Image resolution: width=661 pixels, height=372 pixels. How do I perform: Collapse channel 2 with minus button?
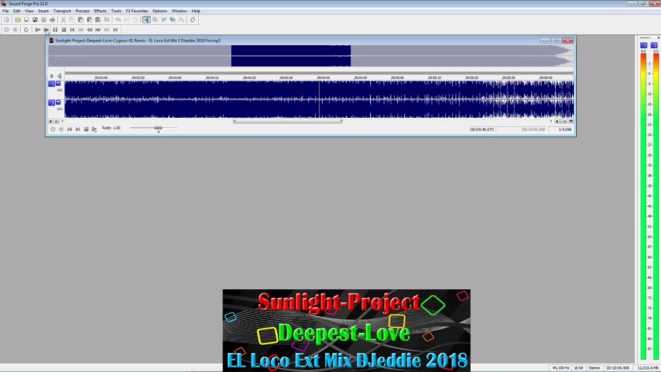58,102
